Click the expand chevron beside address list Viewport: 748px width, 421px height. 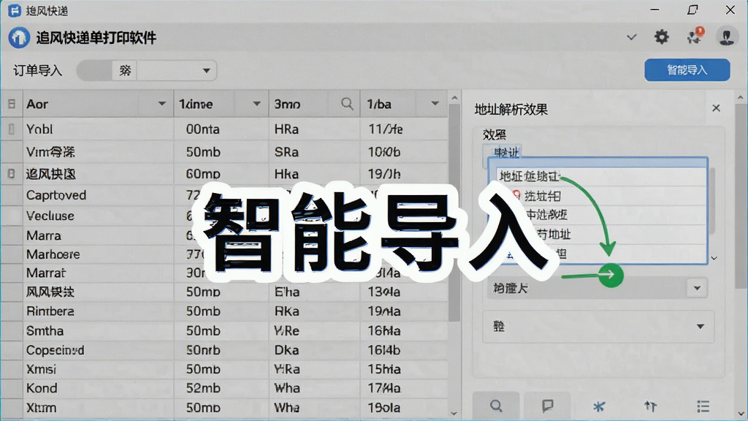pos(714,258)
